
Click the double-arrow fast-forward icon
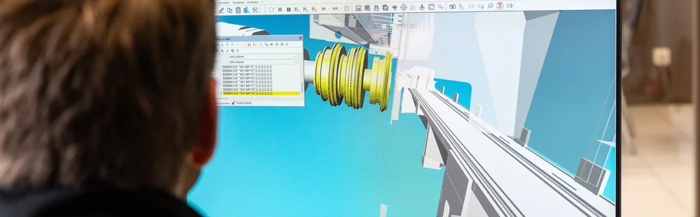tap(323, 9)
